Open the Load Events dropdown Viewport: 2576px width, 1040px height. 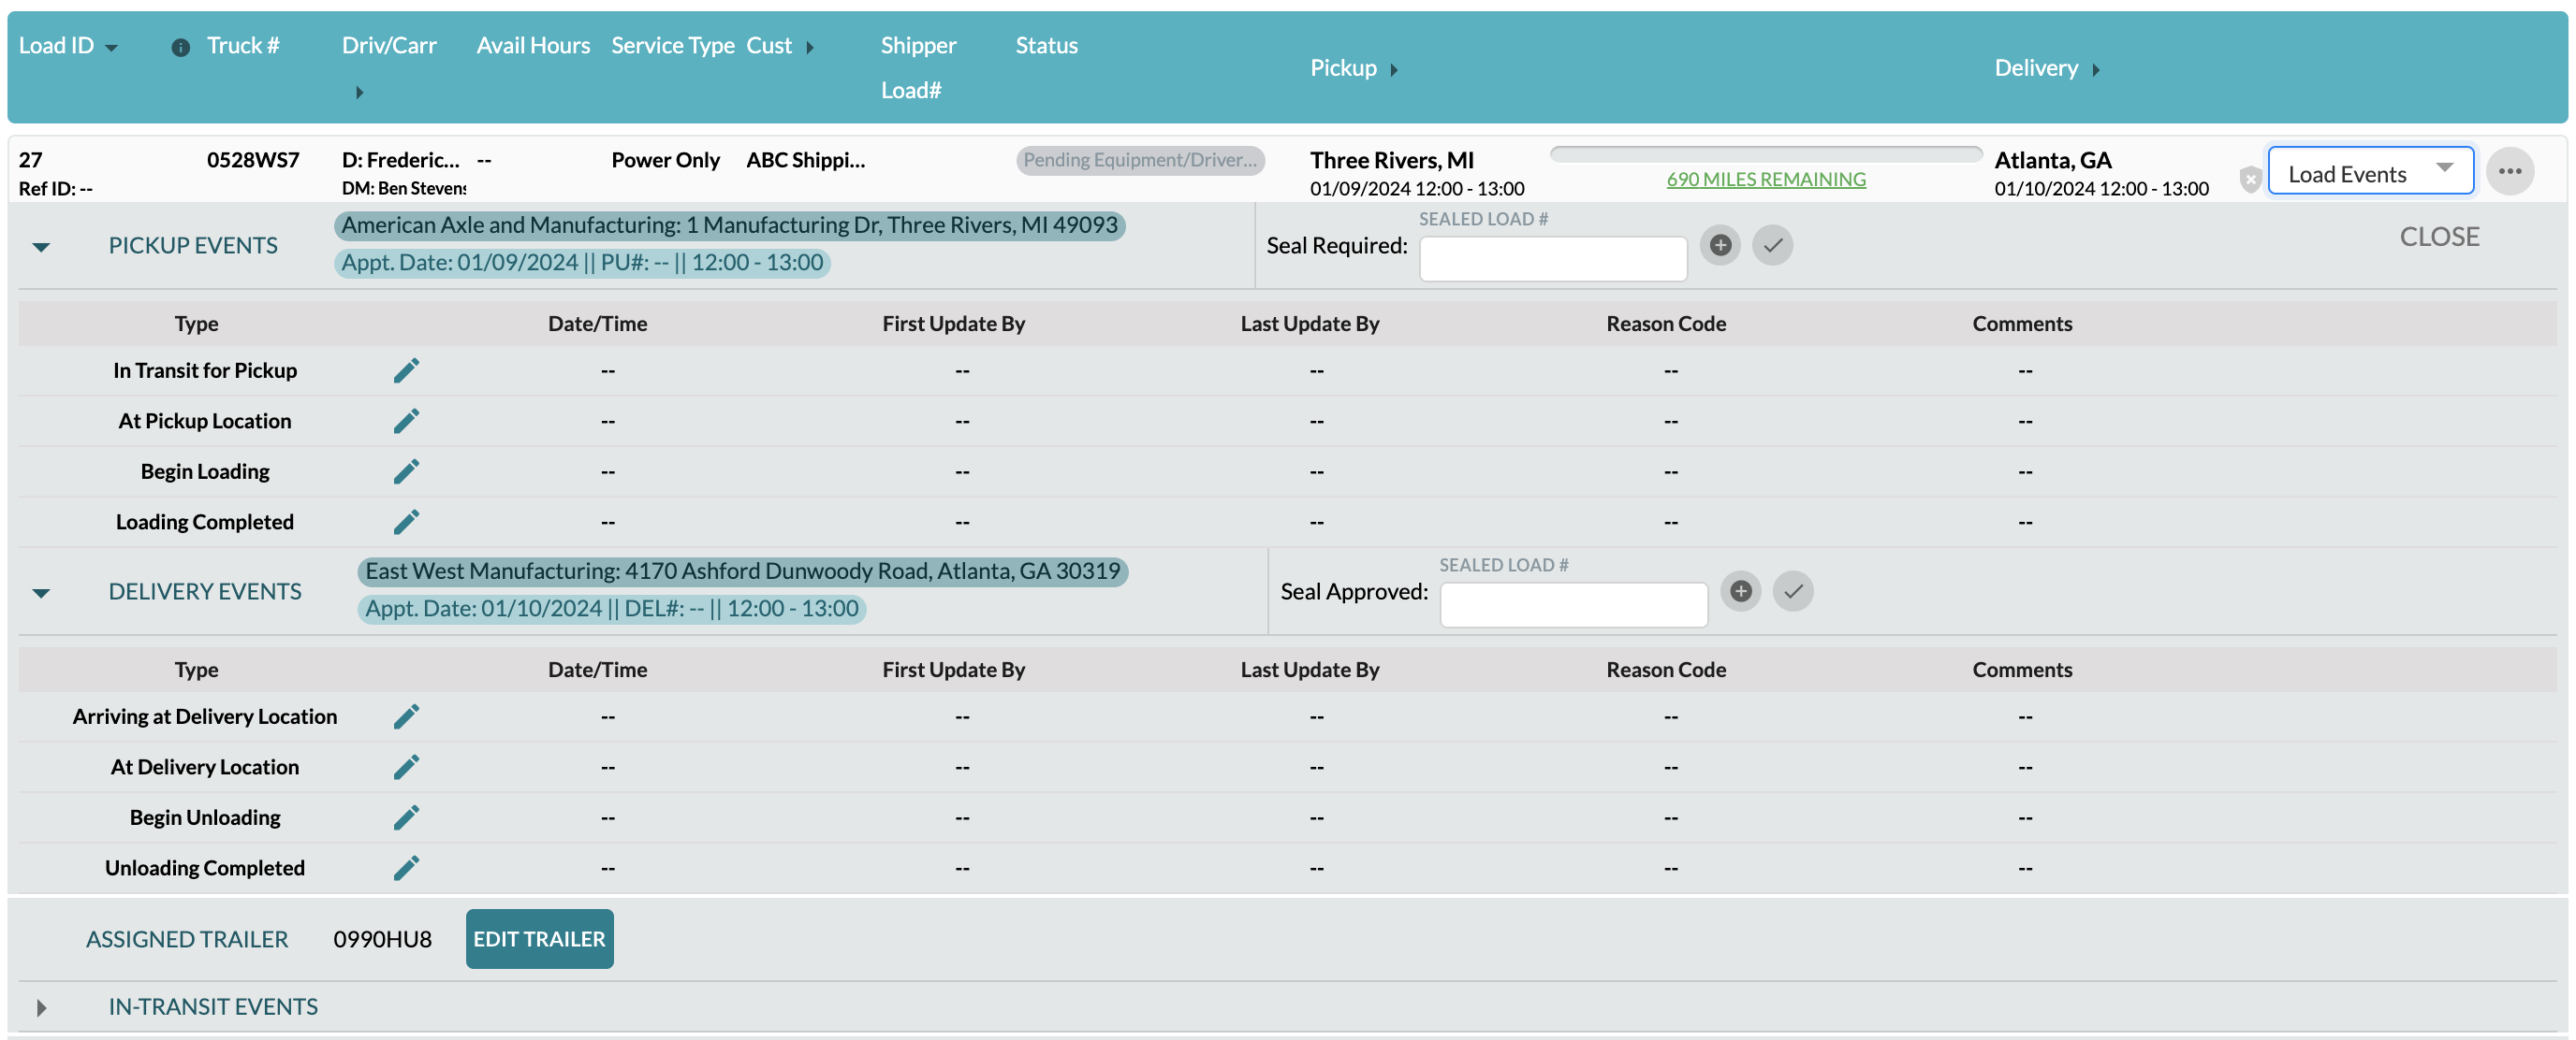click(2371, 172)
